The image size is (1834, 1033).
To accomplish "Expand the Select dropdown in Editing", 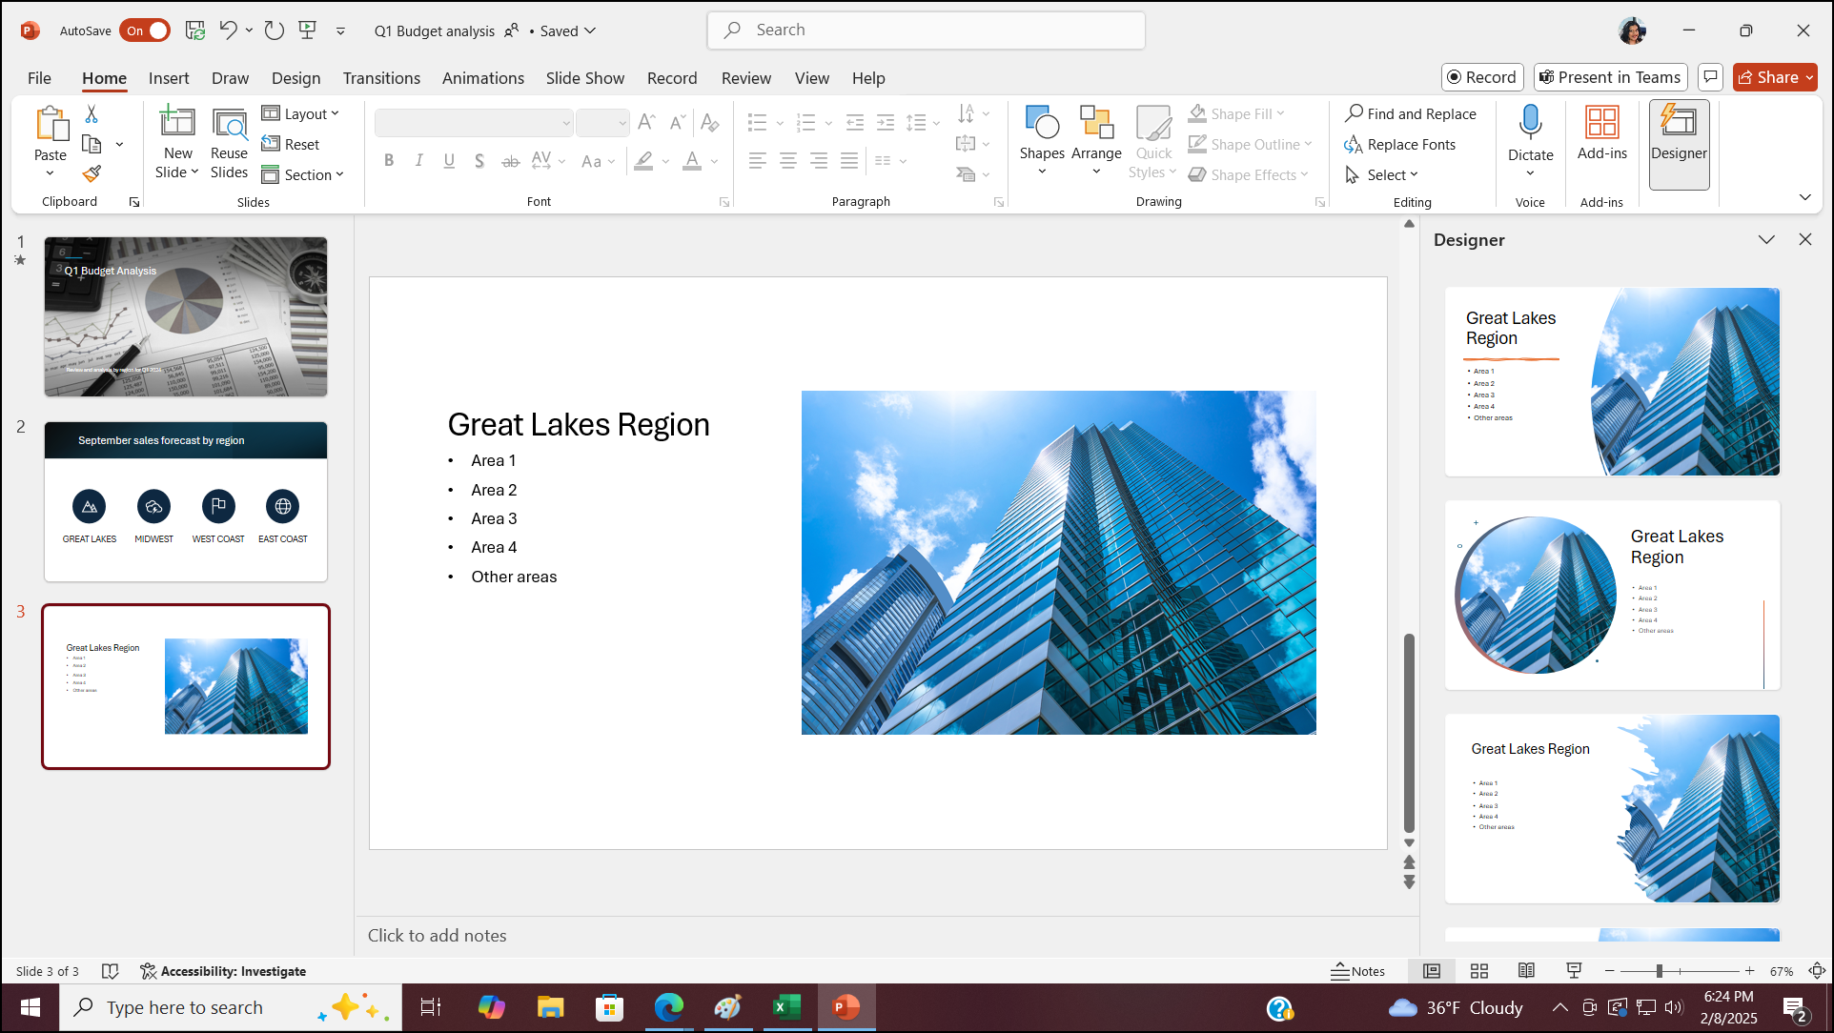I will (1382, 174).
